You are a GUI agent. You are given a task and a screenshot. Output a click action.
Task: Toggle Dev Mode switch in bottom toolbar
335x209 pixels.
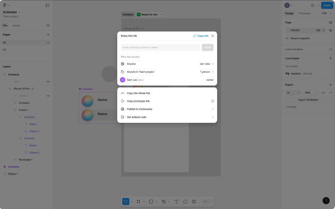point(207,201)
